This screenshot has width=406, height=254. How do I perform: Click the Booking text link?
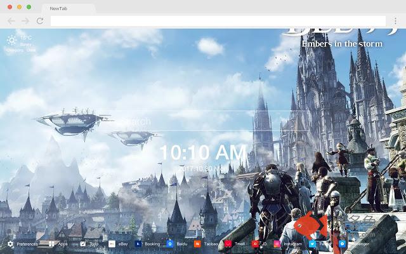[152, 244]
